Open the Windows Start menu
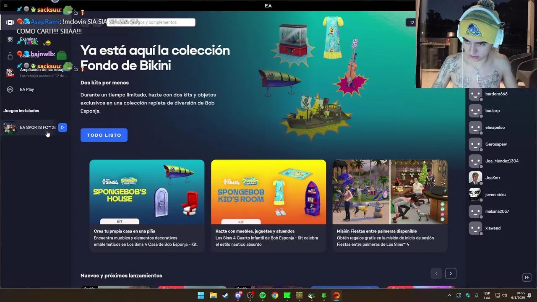Screen dimensions: 537x302 tap(201, 295)
